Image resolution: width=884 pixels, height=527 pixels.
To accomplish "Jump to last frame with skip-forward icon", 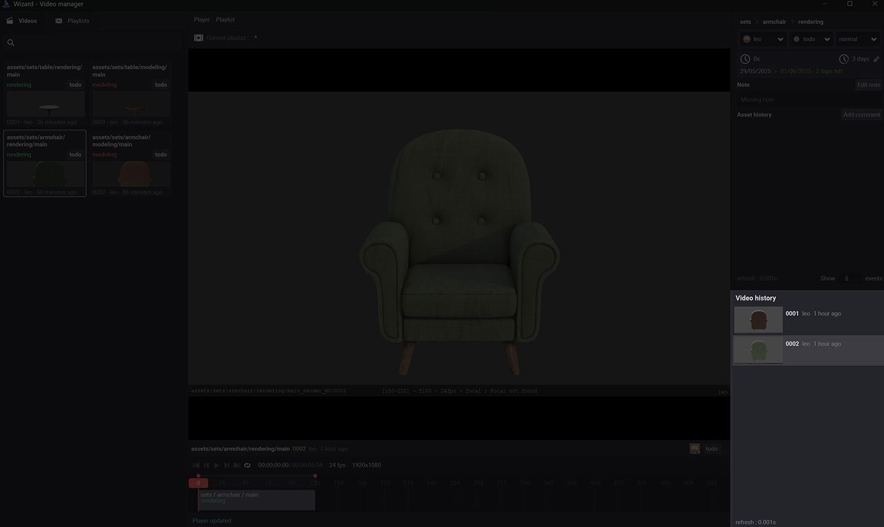I will tap(237, 465).
